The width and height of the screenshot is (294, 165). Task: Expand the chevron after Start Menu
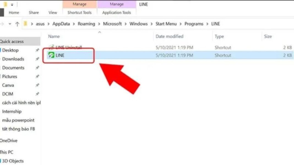click(x=181, y=24)
